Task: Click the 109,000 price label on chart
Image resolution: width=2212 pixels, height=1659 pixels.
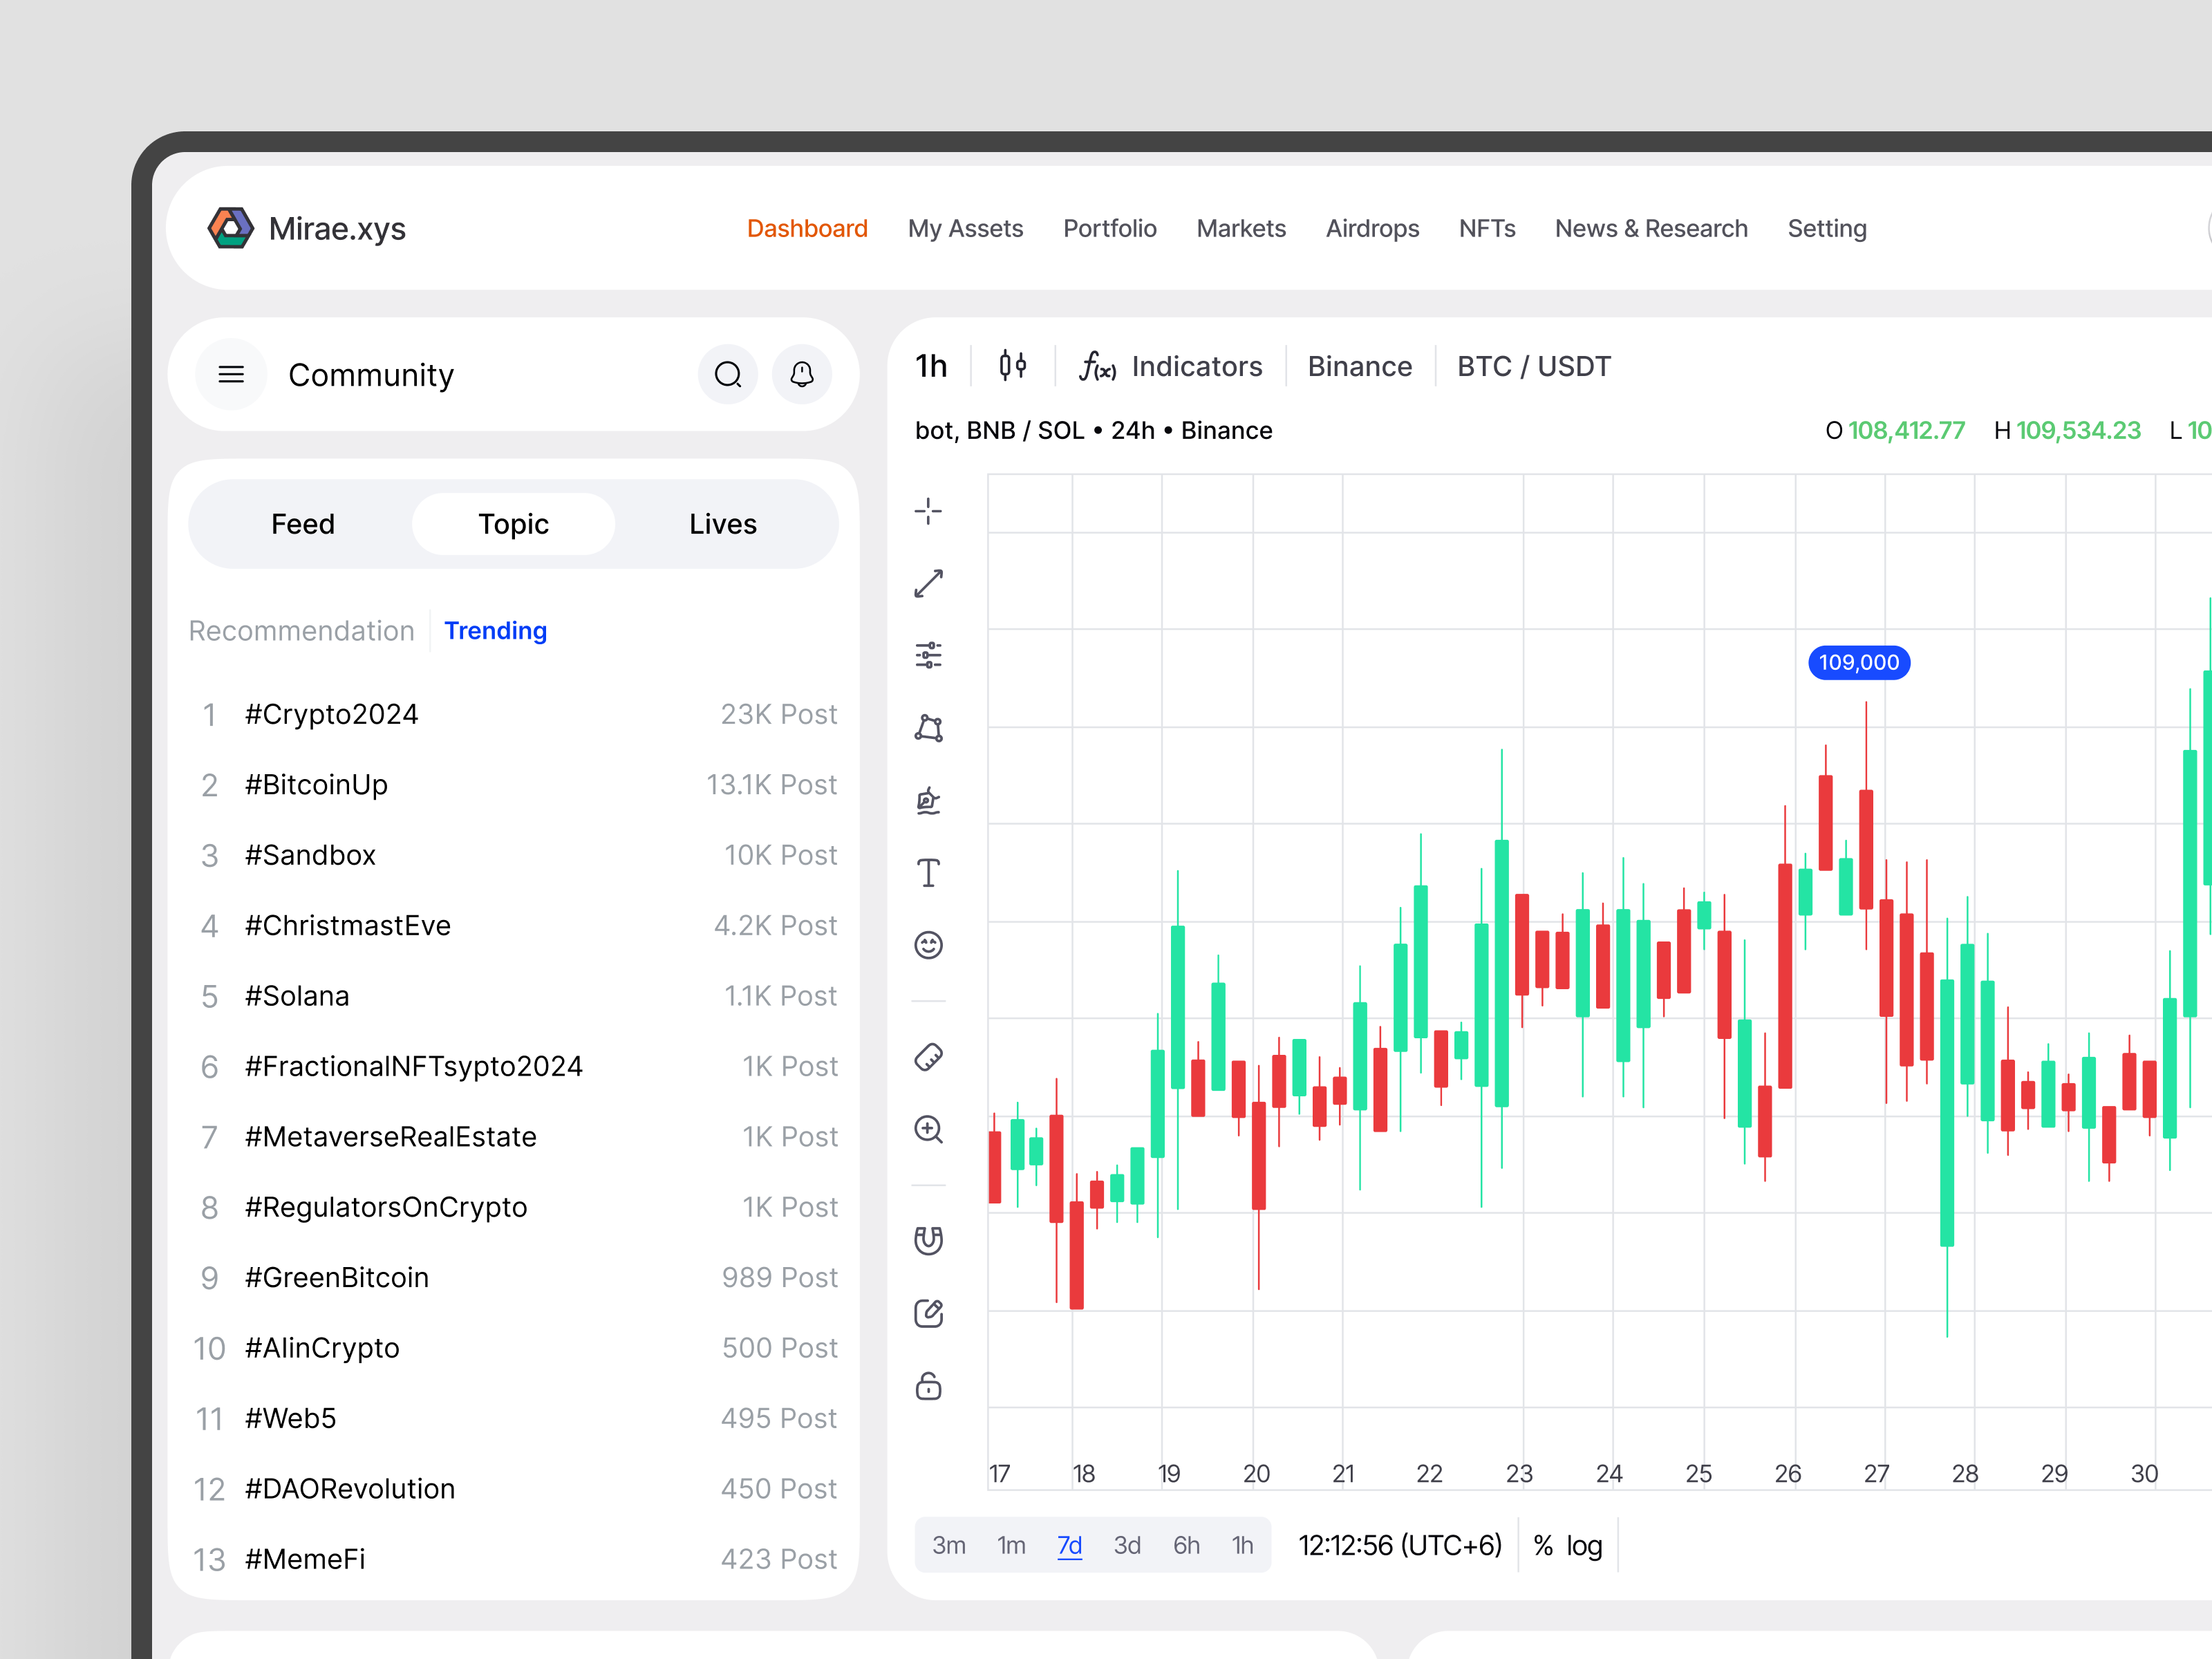Action: pos(1859,662)
